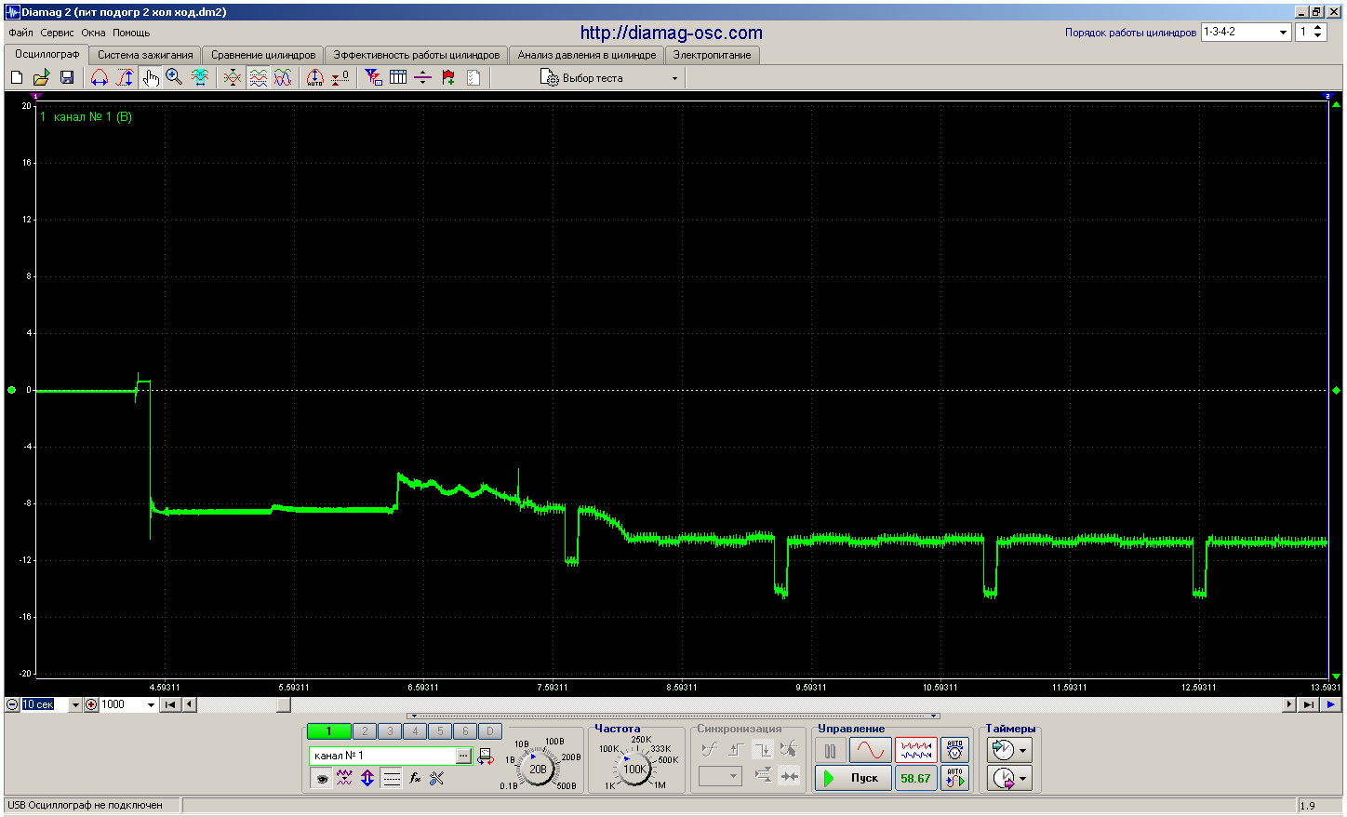Open the 10 сек time span dropdown

click(x=75, y=704)
